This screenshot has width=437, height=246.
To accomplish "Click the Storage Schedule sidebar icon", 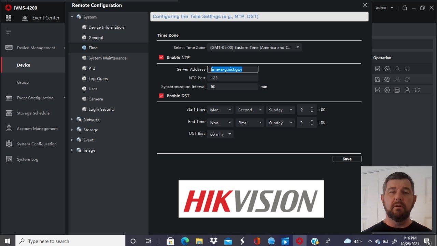I will coord(9,113).
